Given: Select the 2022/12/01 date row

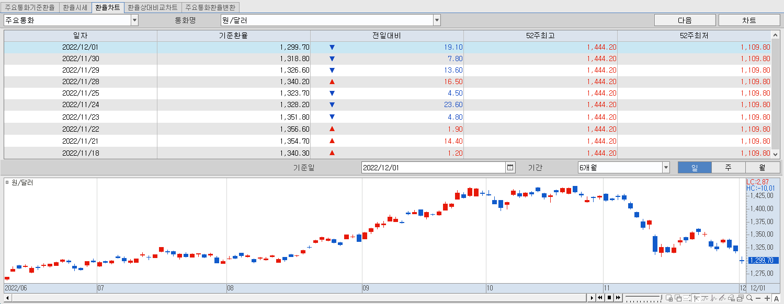Looking at the screenshot, I should pyautogui.click(x=388, y=47).
